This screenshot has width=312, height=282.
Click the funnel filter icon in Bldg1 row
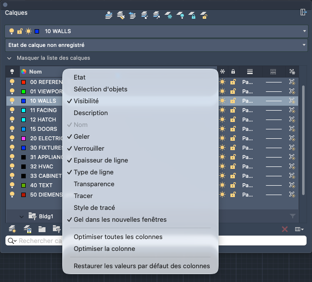tap(293, 216)
